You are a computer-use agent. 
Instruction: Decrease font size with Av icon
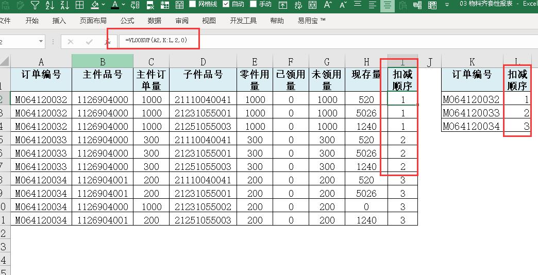coord(343,5)
